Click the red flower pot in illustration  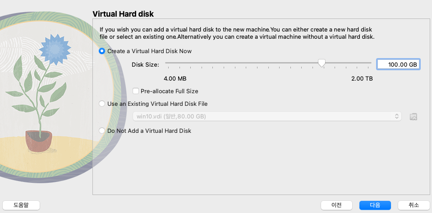[x=39, y=141]
